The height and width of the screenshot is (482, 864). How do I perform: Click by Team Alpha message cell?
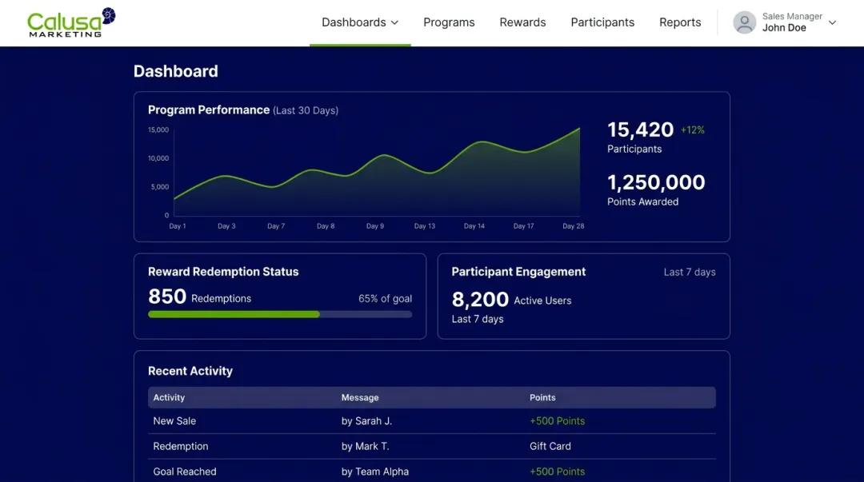coord(374,472)
